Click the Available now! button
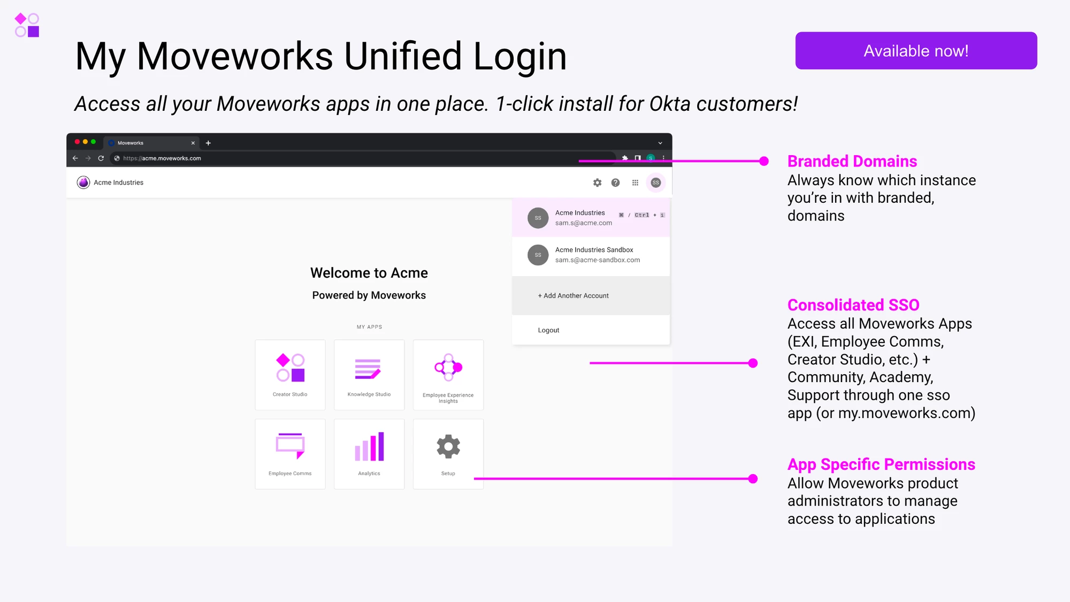This screenshot has width=1070, height=602. tap(916, 51)
